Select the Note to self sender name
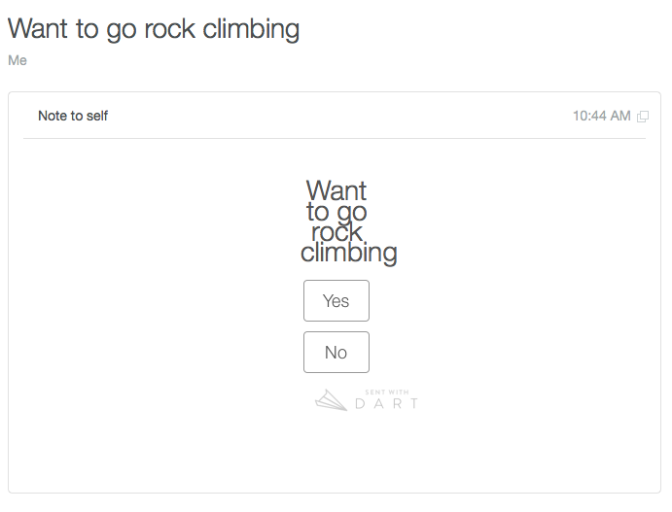672x512 pixels. pos(73,116)
